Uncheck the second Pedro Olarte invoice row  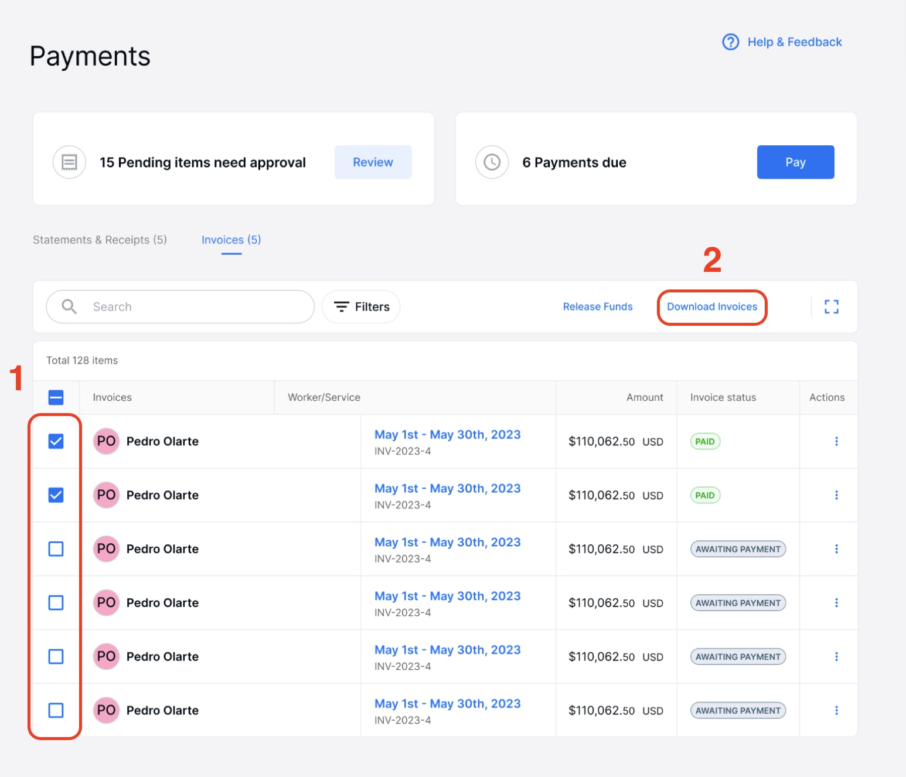tap(56, 495)
